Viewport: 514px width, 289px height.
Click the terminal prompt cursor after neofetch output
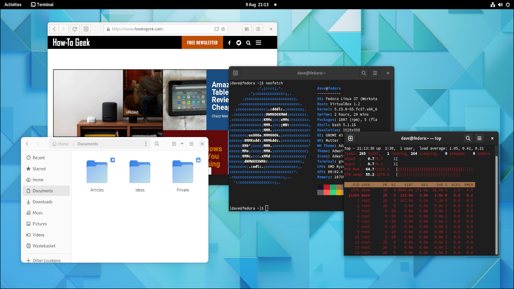(267, 208)
